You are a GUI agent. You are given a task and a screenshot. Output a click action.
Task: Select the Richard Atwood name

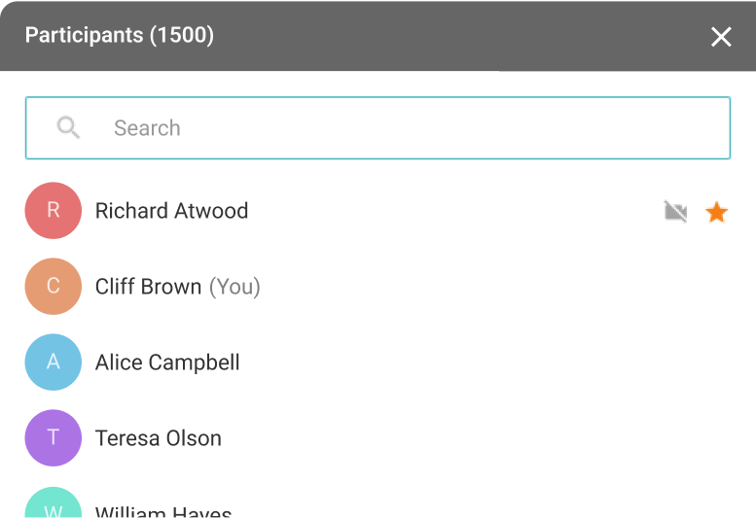(x=171, y=211)
